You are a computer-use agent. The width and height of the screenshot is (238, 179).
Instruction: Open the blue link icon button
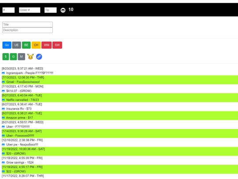39,57
